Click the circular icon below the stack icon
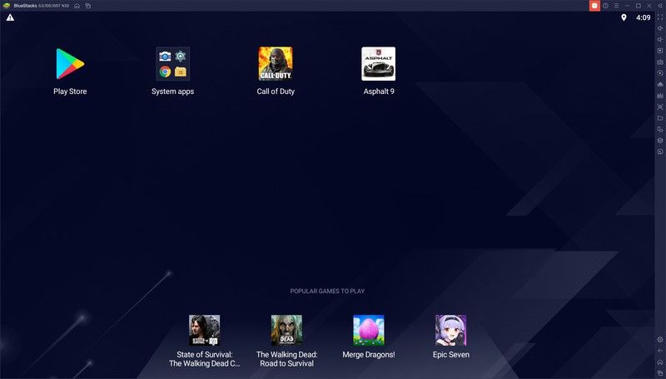666x379 pixels. 660,151
